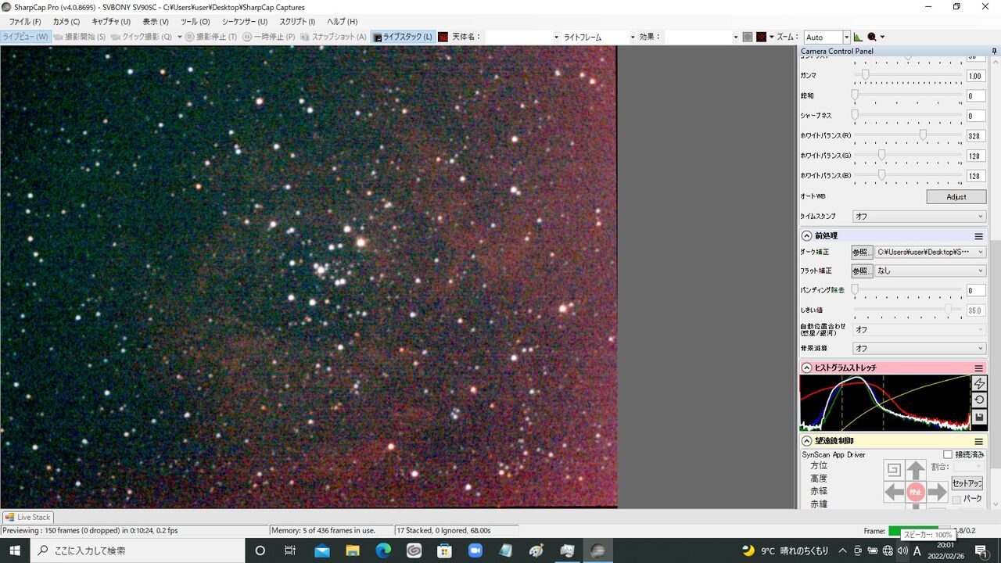
Task: Toggle the 接続済み connected checkbox
Action: pyautogui.click(x=948, y=454)
